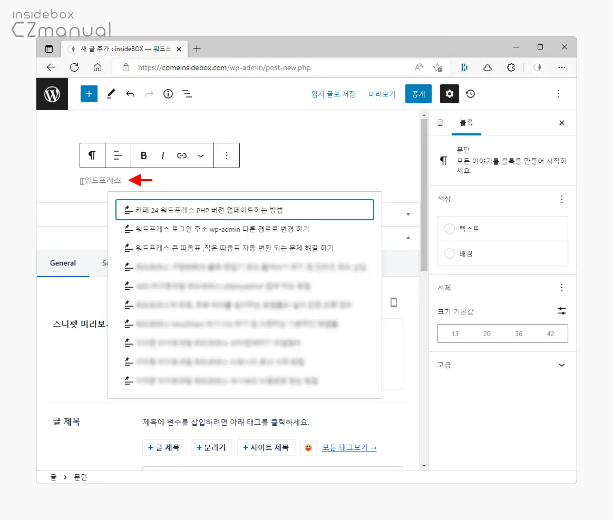Click paragraph block type icon
The width and height of the screenshot is (613, 520).
[92, 155]
